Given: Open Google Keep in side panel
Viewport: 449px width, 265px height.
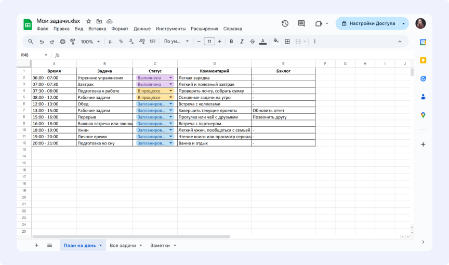Looking at the screenshot, I should click(x=423, y=60).
